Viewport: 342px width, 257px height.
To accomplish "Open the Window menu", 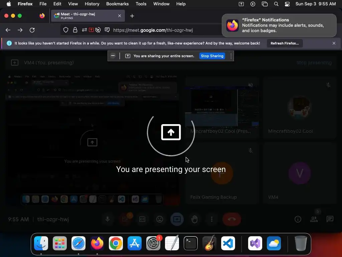I will tap(161, 4).
